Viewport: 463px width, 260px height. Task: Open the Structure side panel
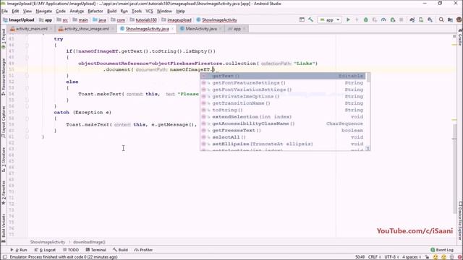pyautogui.click(x=3, y=160)
